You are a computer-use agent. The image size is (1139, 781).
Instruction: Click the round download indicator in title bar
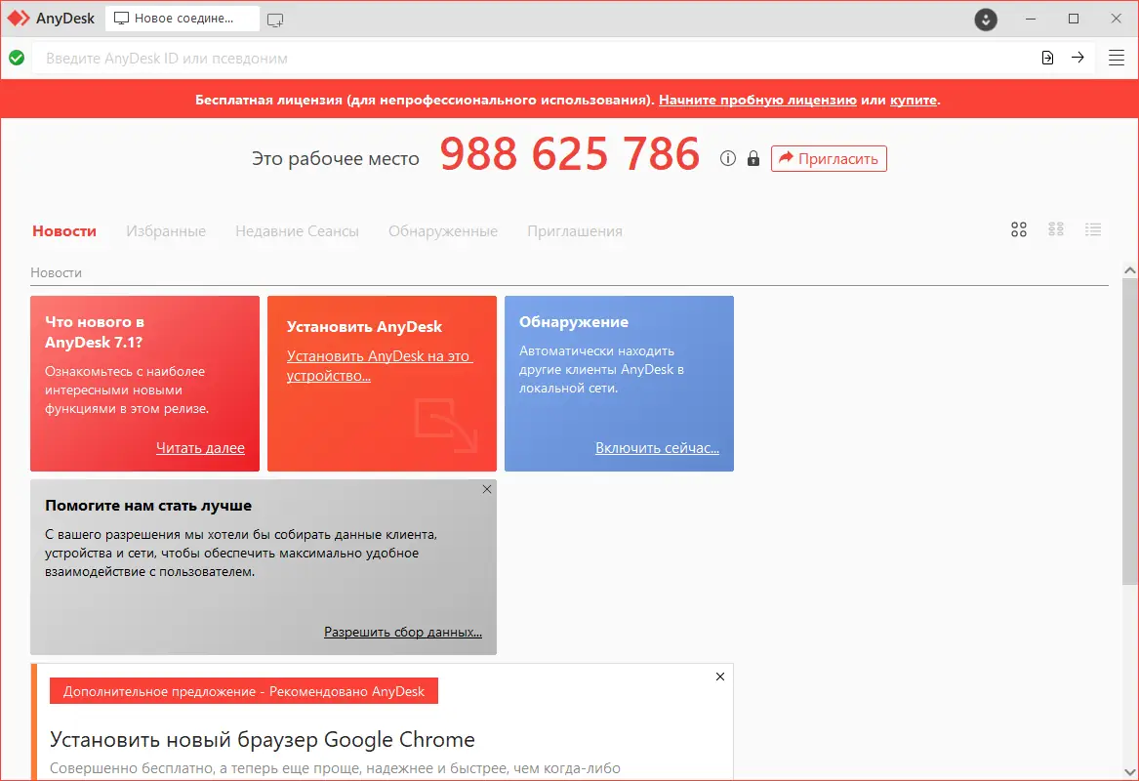click(x=986, y=20)
